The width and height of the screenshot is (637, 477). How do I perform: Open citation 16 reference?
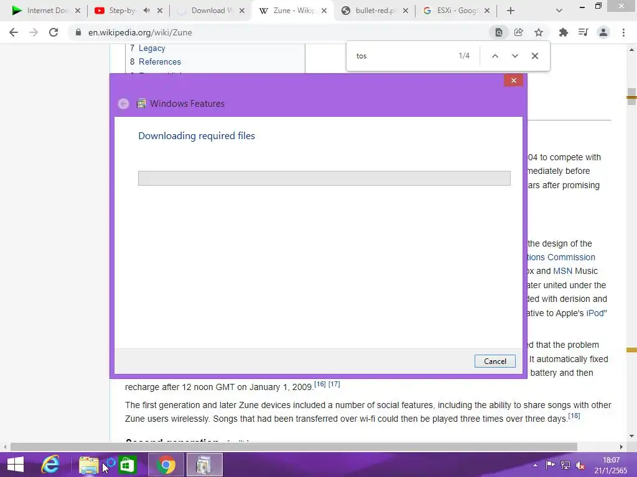(x=320, y=384)
